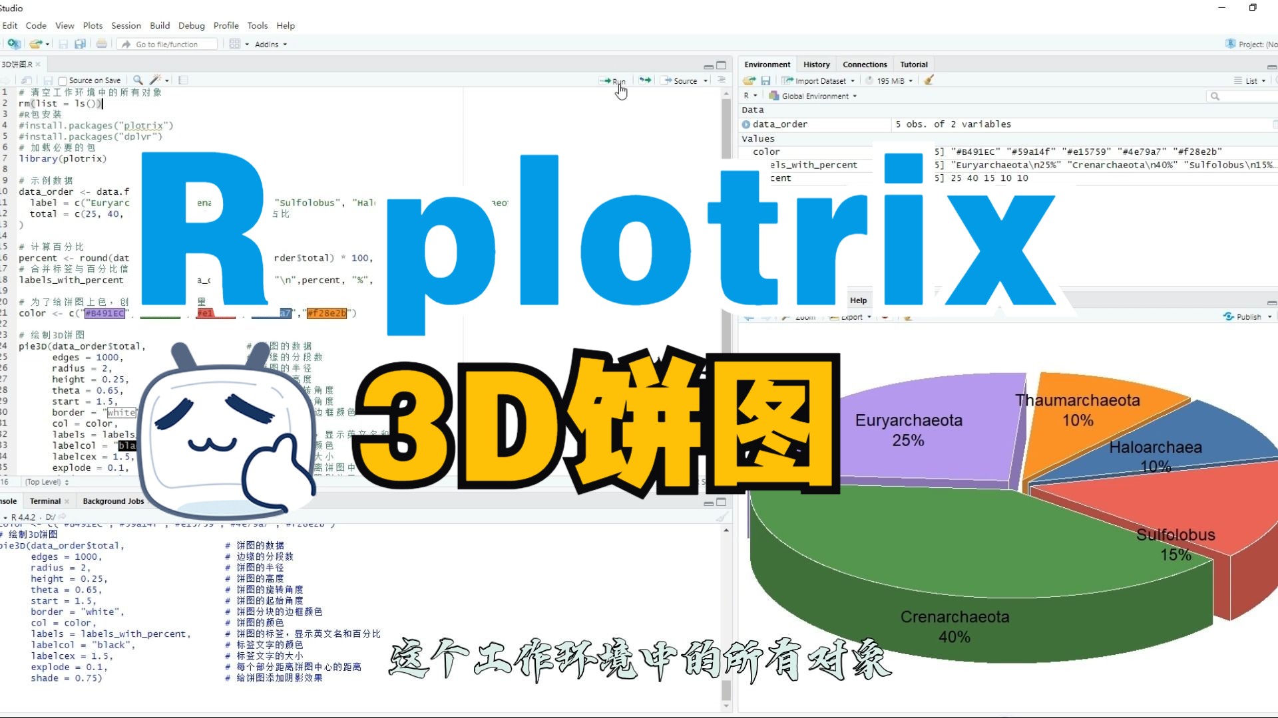Image resolution: width=1278 pixels, height=718 pixels.
Task: Open the Session menu
Action: tap(126, 25)
